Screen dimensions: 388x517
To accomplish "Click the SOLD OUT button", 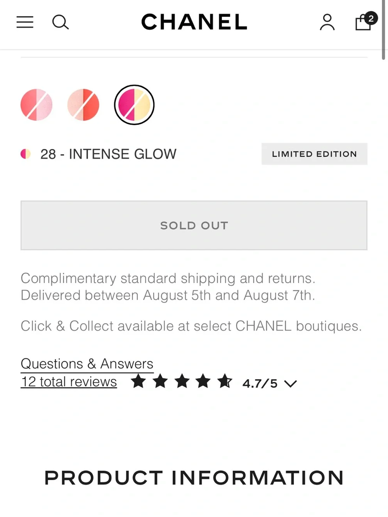I will (194, 225).
